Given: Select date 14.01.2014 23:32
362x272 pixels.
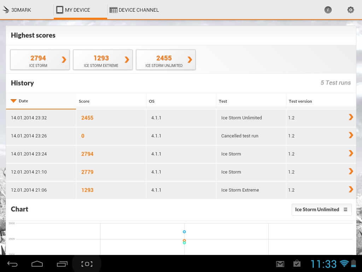Looking at the screenshot, I should 29,118.
